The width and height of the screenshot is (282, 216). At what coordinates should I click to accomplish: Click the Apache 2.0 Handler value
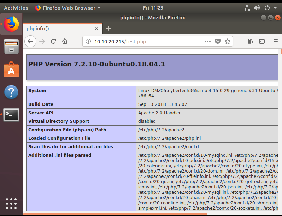click(159, 113)
